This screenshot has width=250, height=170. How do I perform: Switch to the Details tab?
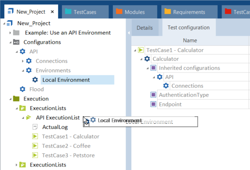coord(144,28)
